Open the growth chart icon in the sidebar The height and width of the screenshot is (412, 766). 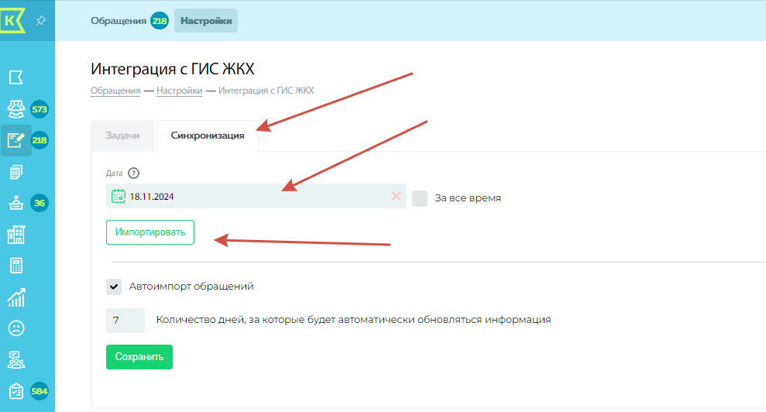click(16, 297)
